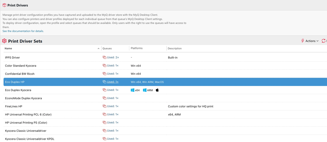Sort by the Platforms column header

click(137, 48)
